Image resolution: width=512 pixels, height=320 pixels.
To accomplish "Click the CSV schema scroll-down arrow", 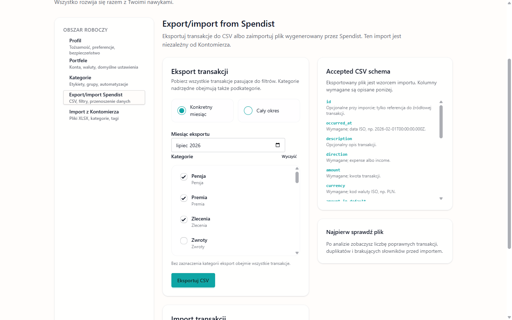I will point(441,198).
